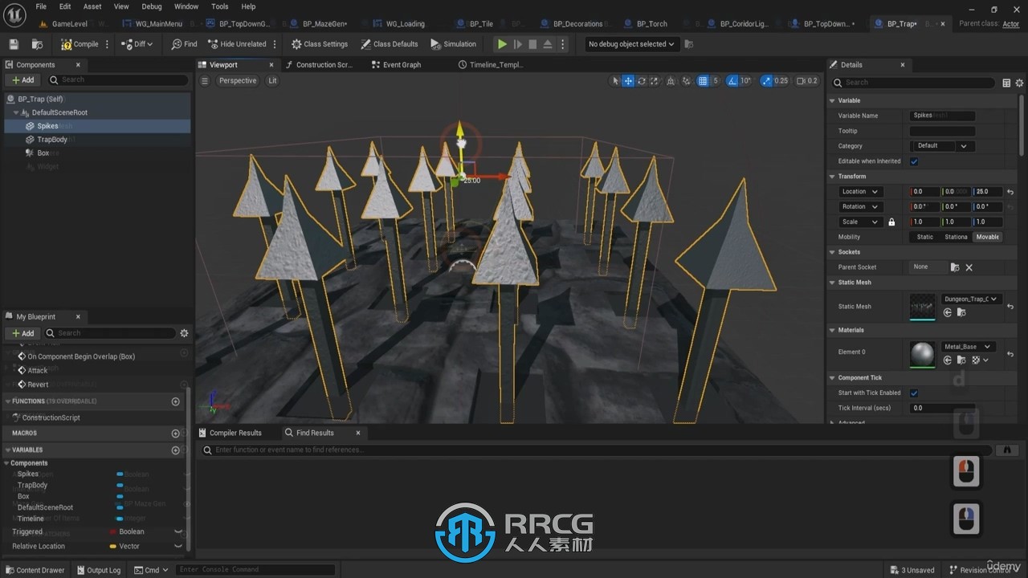Open Class Settings
The height and width of the screenshot is (578, 1028).
(x=320, y=44)
